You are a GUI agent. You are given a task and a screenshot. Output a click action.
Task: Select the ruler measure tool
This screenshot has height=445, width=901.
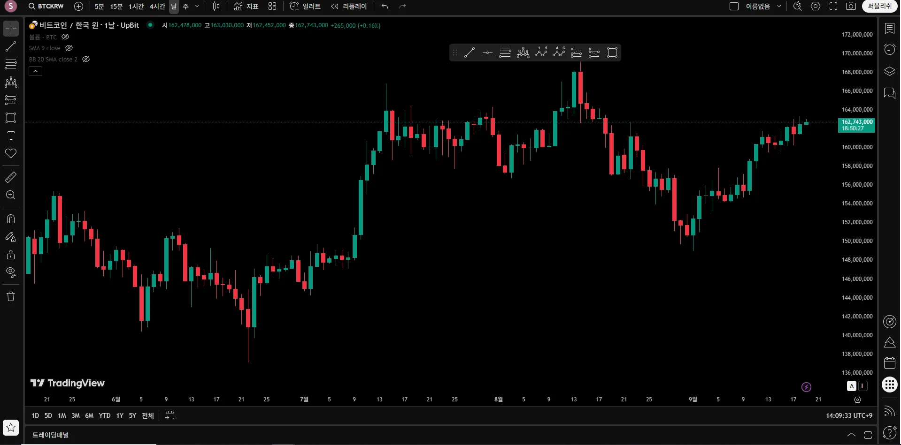click(11, 177)
